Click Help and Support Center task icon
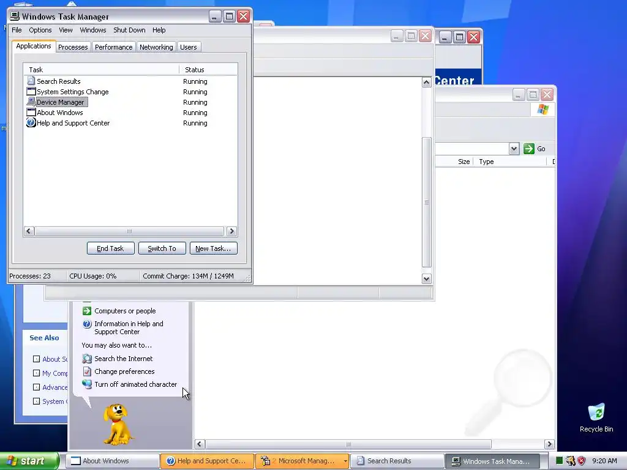Screen dimensions: 627x470 pyautogui.click(x=31, y=122)
